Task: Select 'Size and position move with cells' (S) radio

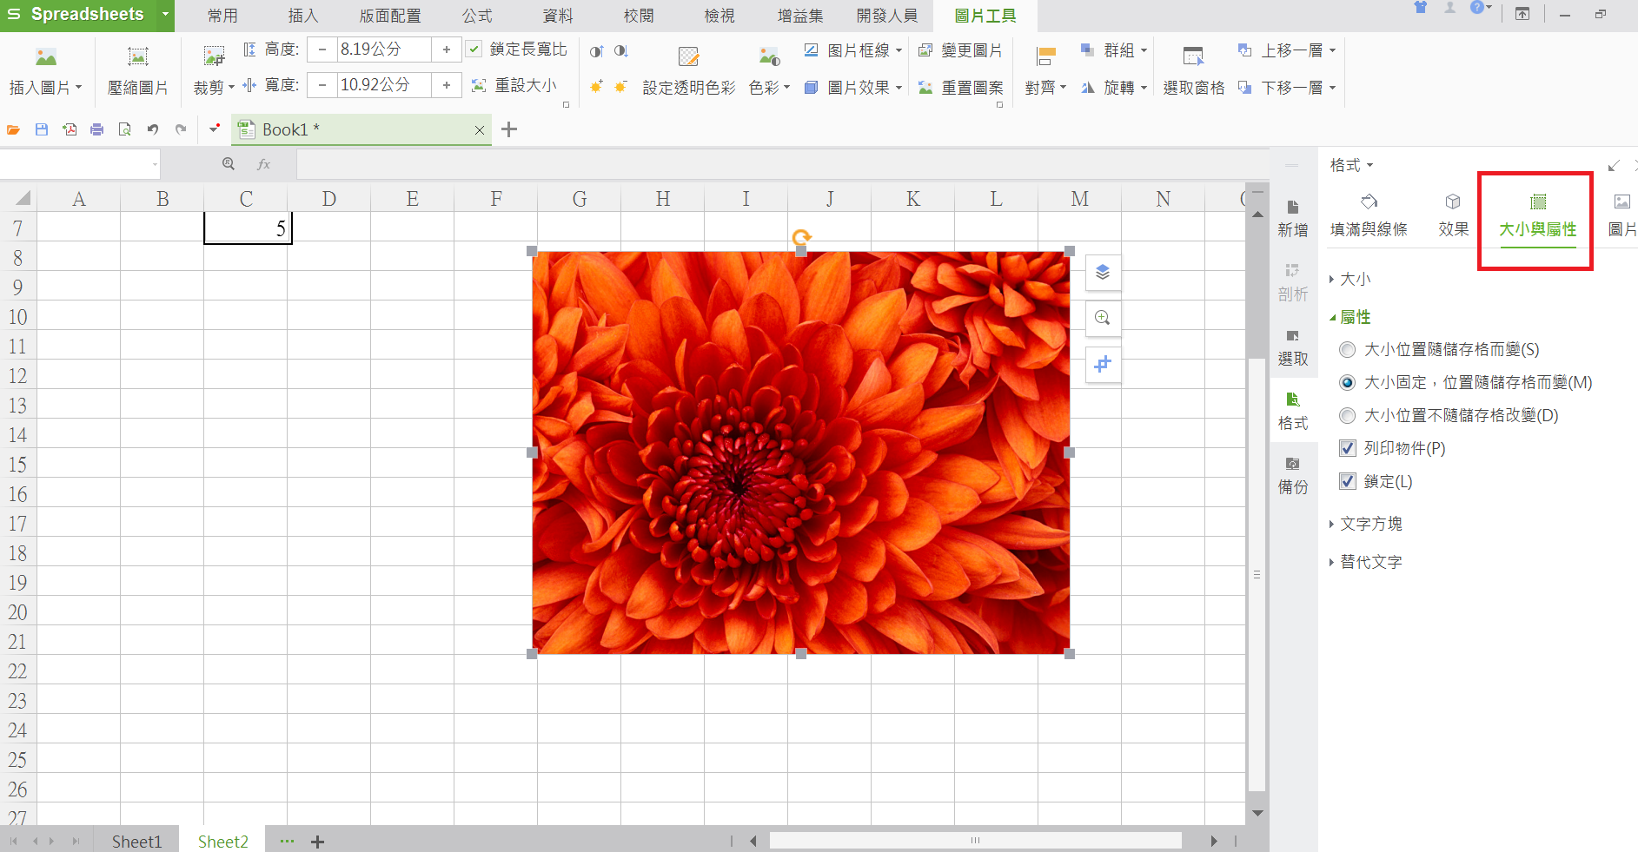Action: pos(1348,350)
